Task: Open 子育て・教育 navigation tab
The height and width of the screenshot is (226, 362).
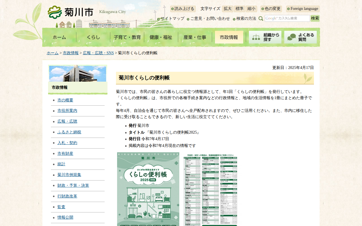Action: (127, 37)
